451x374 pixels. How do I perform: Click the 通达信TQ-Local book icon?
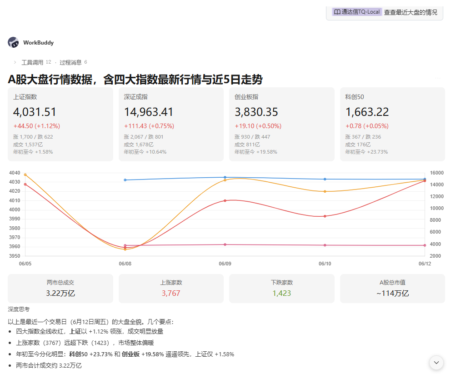coord(337,12)
